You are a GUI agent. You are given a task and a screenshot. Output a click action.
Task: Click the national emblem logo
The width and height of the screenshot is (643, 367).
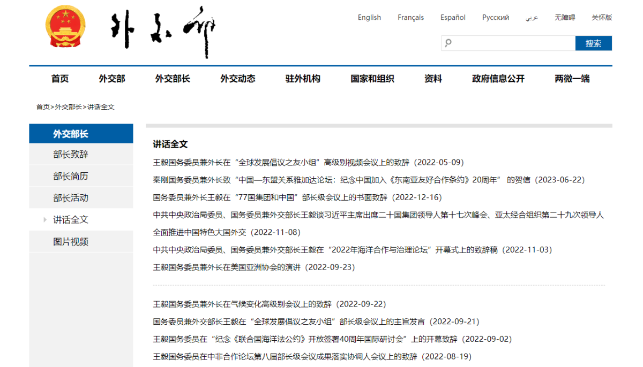click(65, 29)
